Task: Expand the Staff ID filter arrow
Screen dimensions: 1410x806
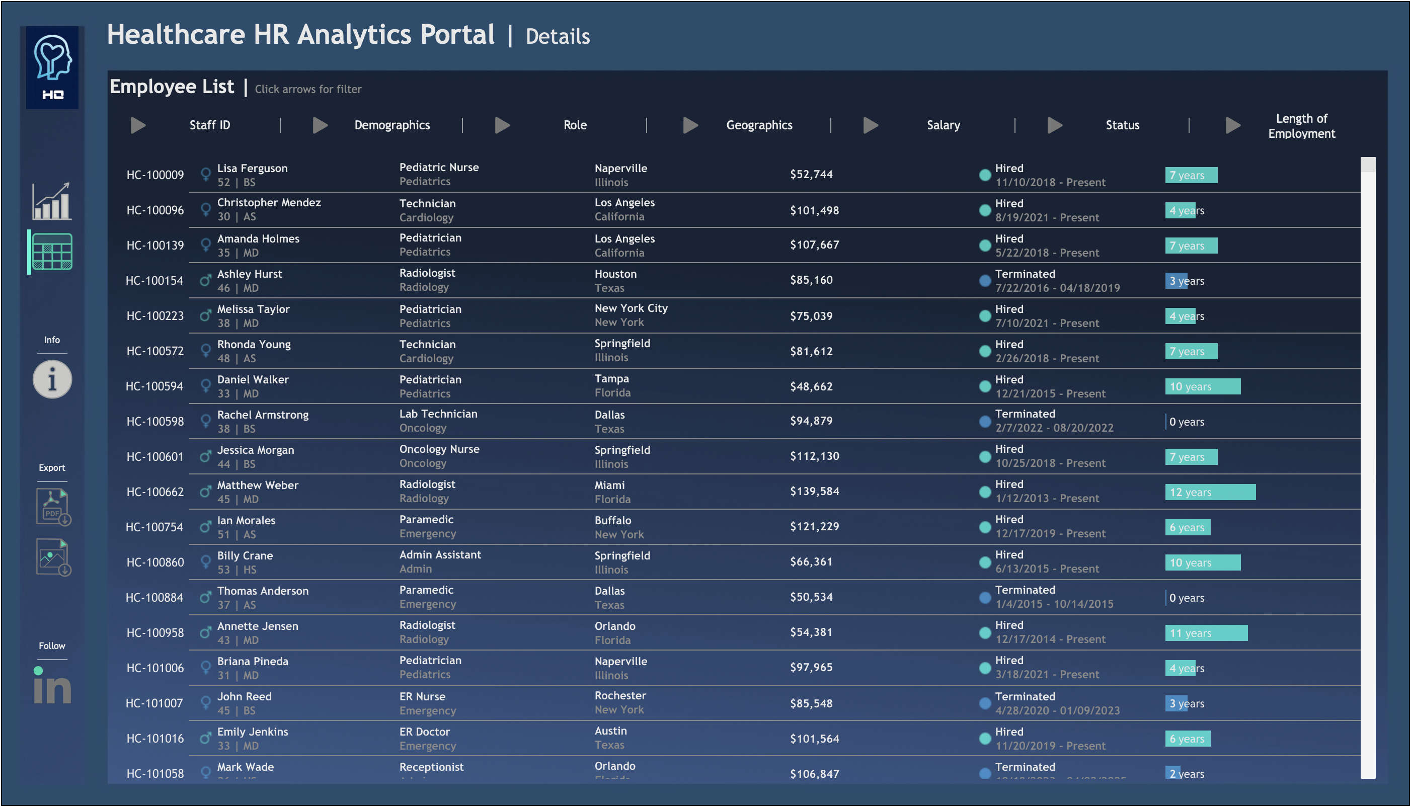Action: (x=138, y=125)
